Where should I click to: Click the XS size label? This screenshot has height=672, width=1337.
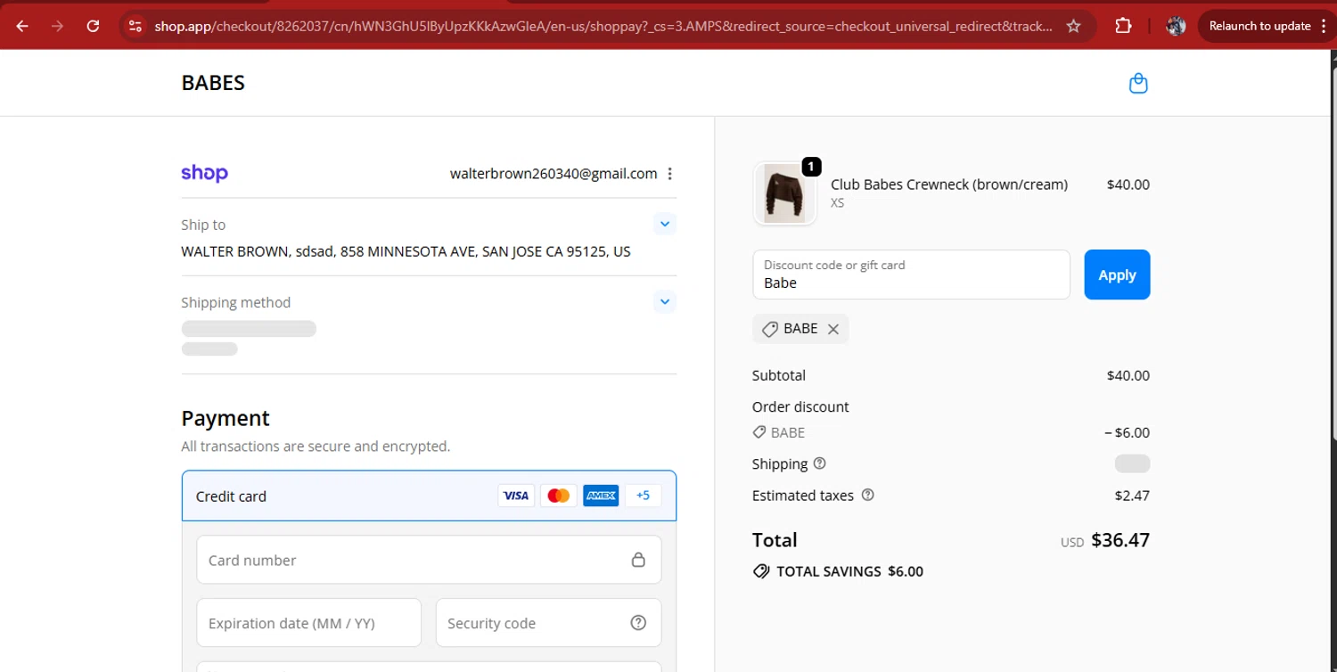(838, 203)
